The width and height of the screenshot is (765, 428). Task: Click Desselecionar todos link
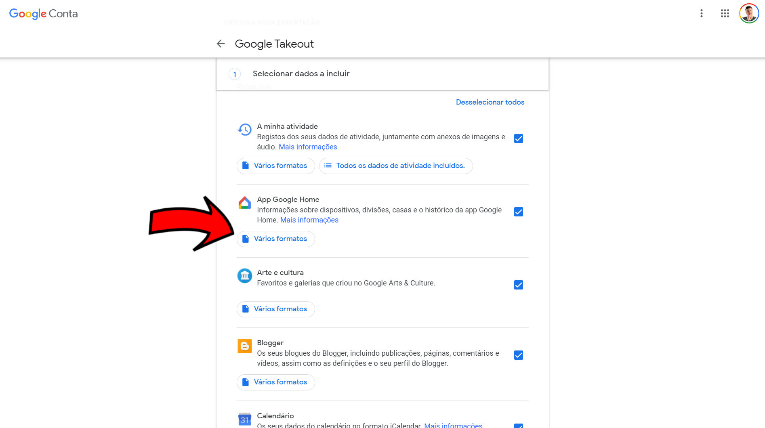[490, 102]
